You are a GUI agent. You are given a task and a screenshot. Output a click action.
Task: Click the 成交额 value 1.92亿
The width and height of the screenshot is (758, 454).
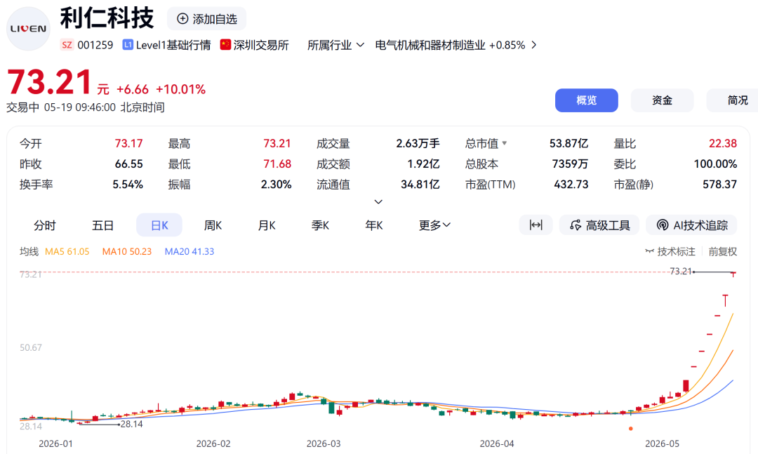(x=423, y=164)
